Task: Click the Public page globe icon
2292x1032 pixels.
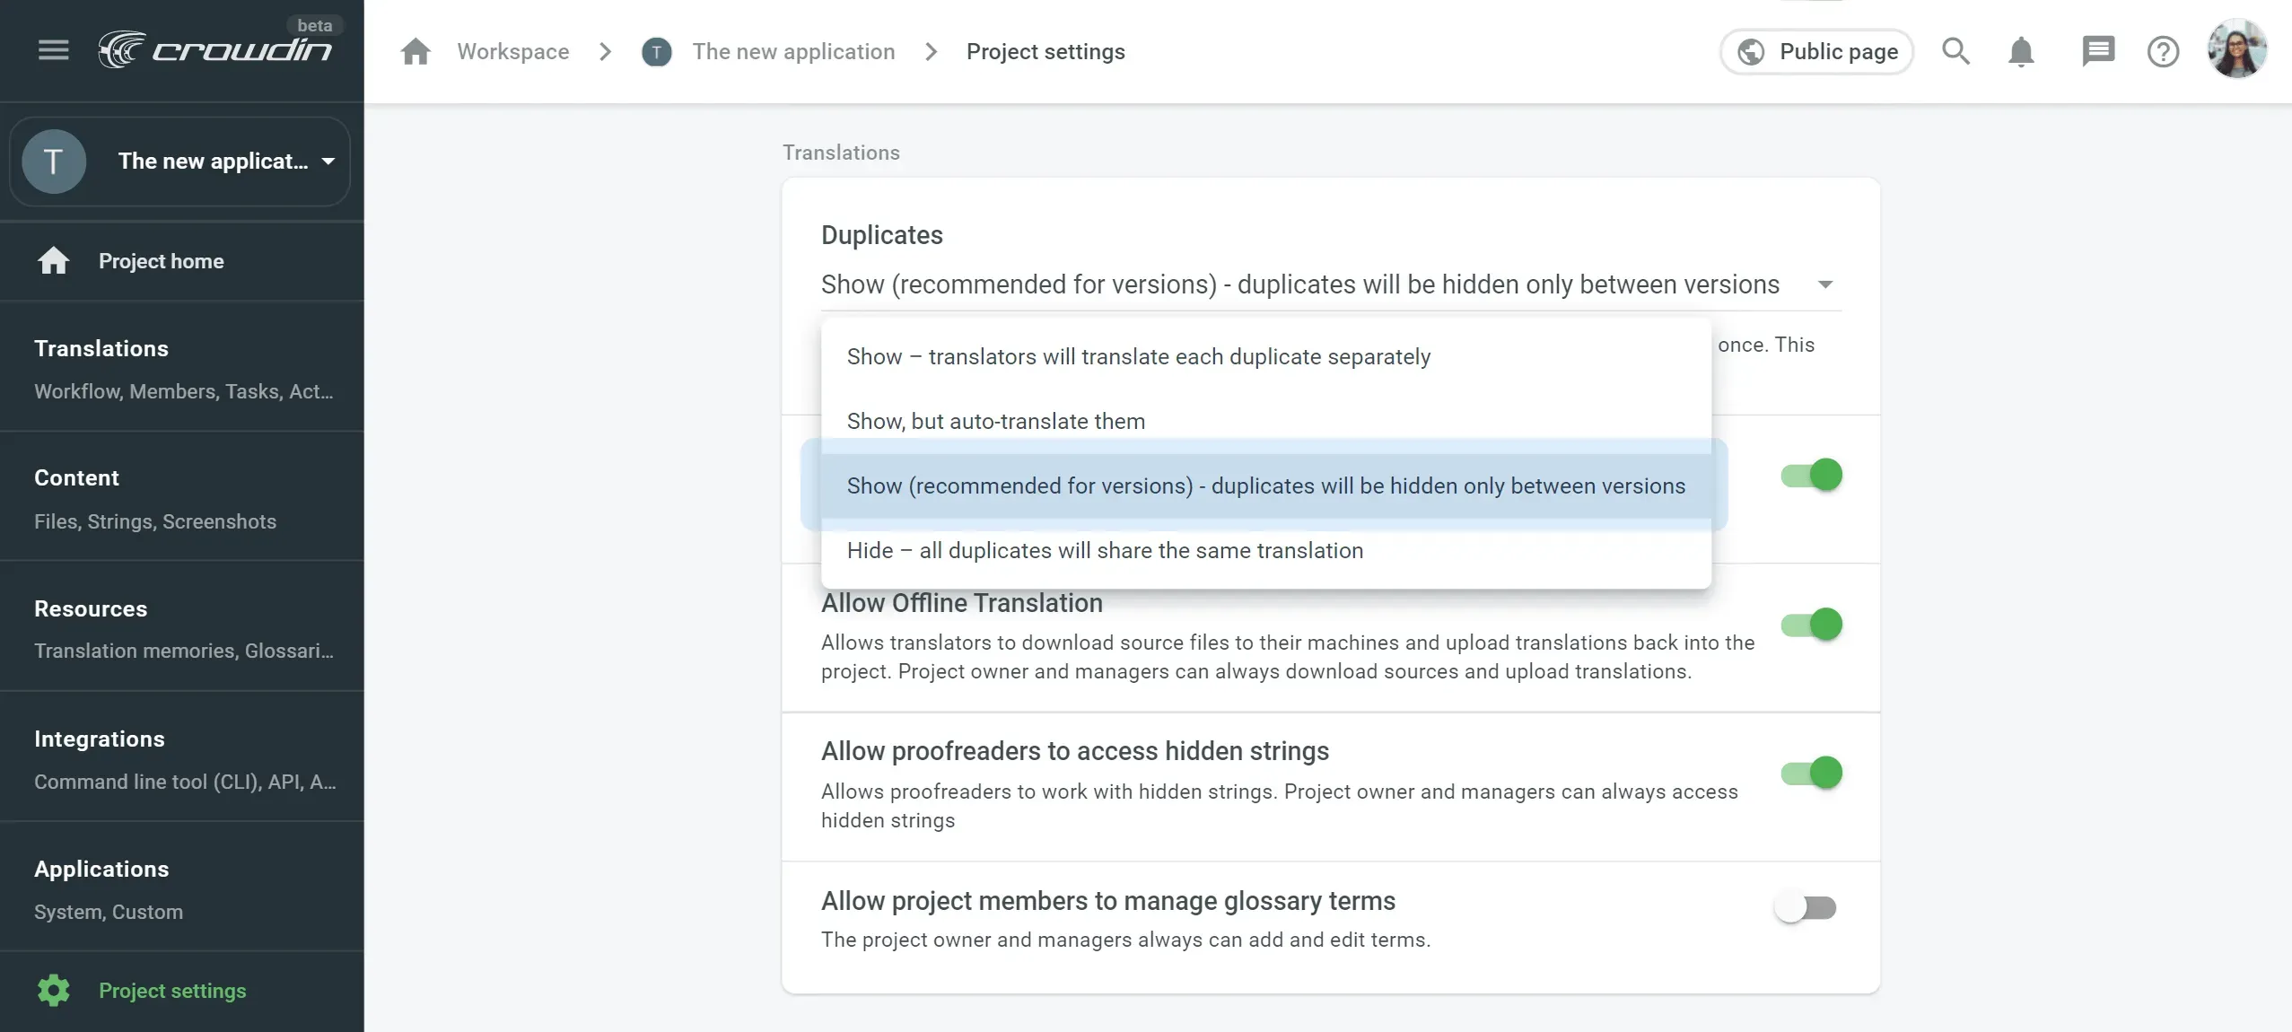Action: [x=1753, y=51]
